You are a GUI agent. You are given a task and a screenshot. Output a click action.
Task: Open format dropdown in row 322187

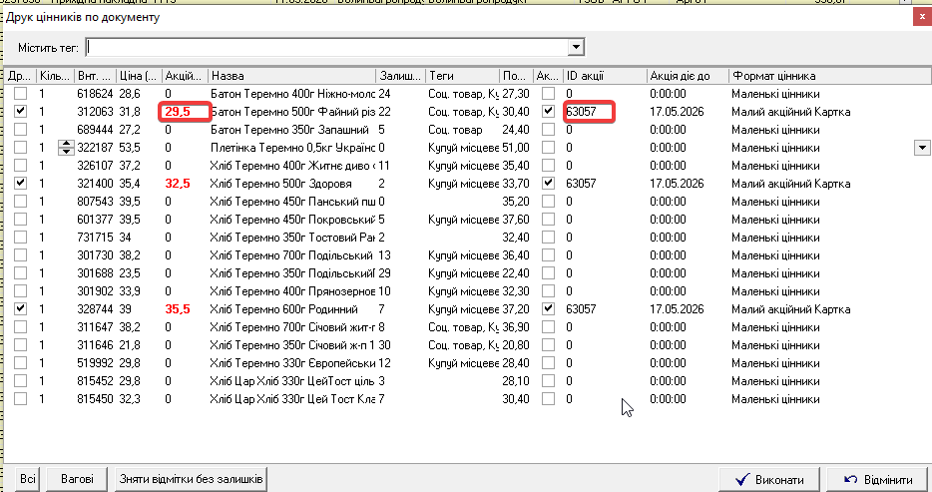pyautogui.click(x=922, y=148)
